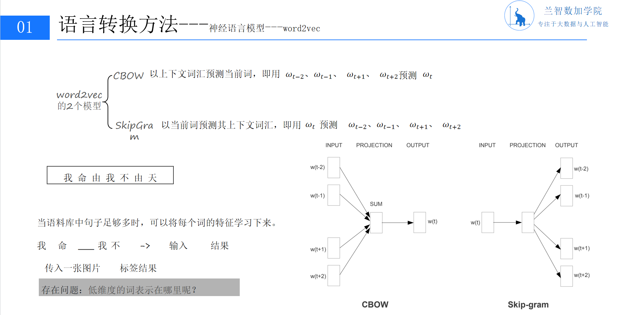Image resolution: width=639 pixels, height=315 pixels.
Task: Click the PROJECTION label in the CBOW diagram
Action: [374, 145]
